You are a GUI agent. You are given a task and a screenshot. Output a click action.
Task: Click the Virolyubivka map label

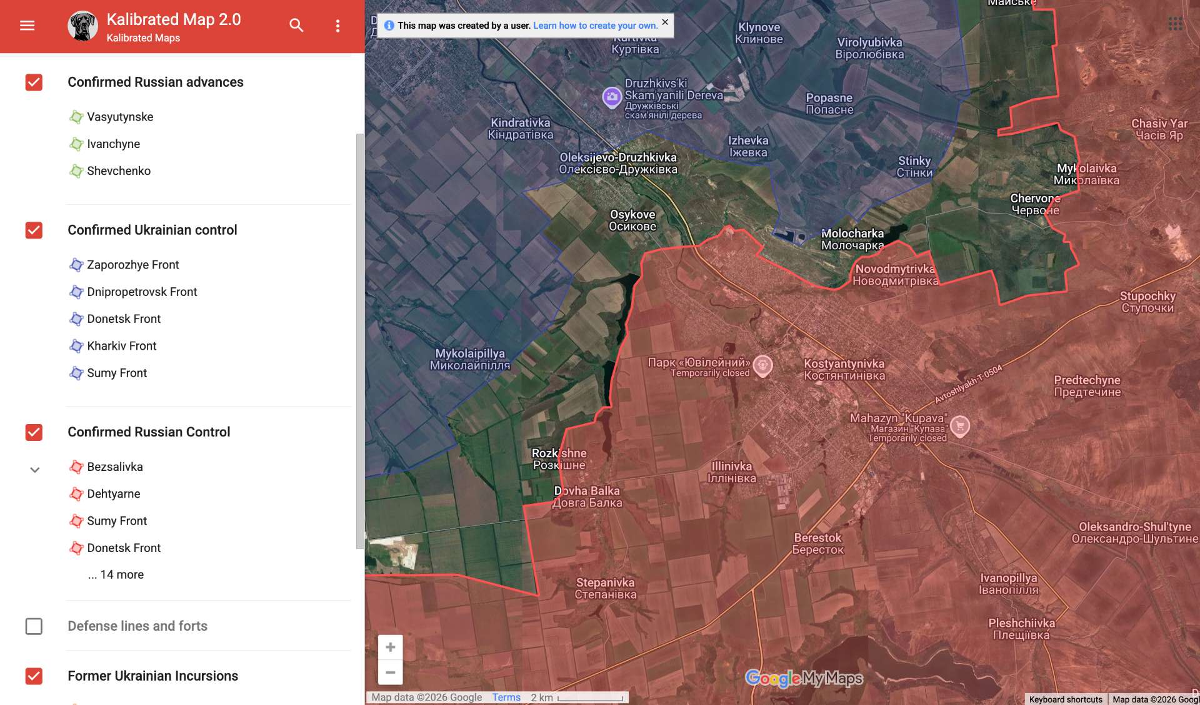coord(870,48)
